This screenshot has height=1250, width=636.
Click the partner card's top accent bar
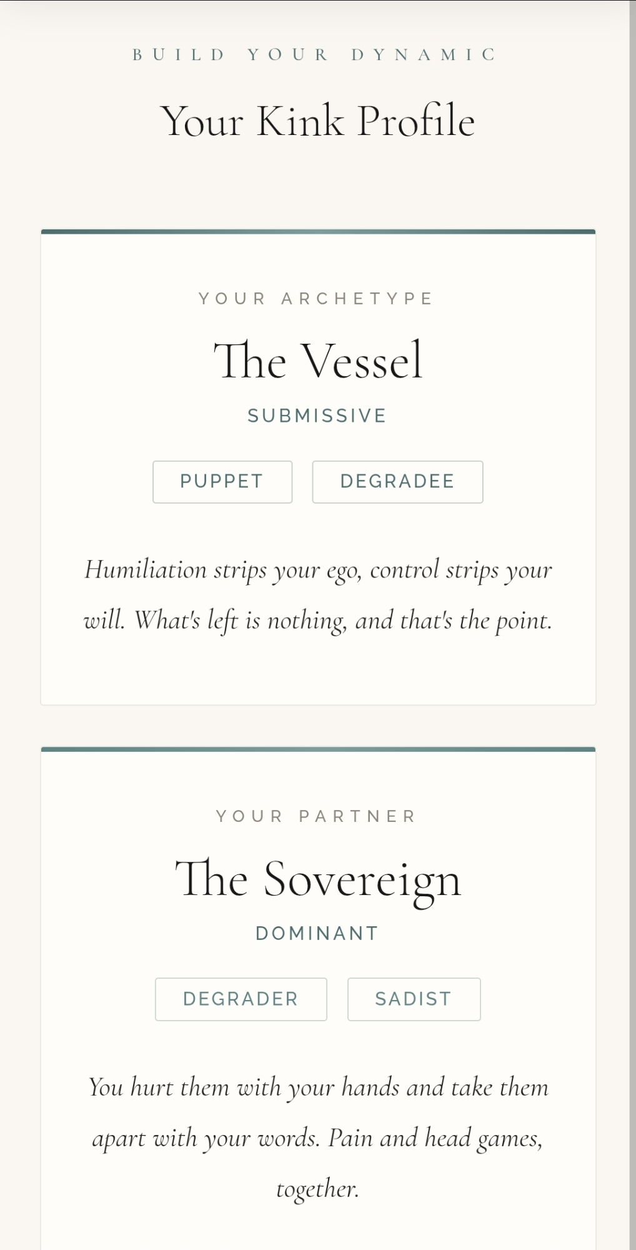point(318,749)
